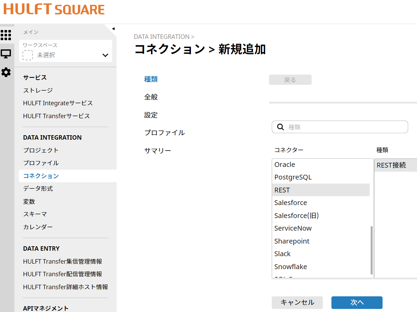The height and width of the screenshot is (312, 417).
Task: Click the DATA ENTRY section heading
Action: coord(41,249)
